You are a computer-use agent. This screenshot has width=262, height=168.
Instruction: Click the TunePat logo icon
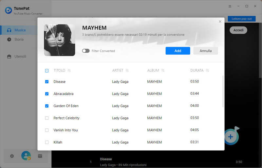[9, 10]
